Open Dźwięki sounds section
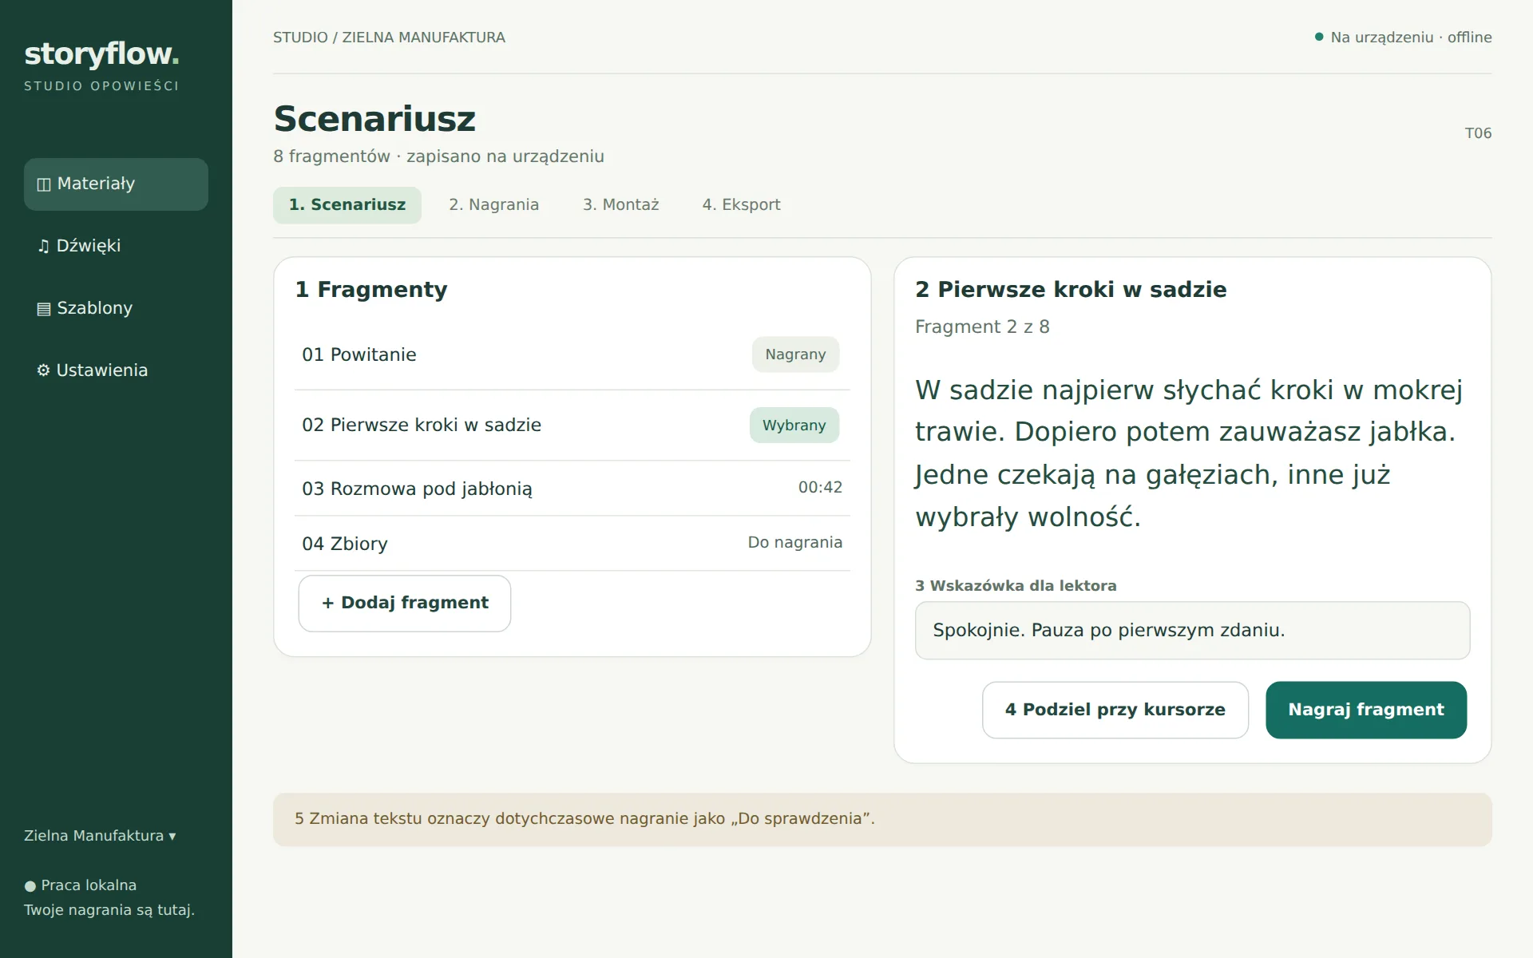This screenshot has width=1533, height=958. point(116,246)
